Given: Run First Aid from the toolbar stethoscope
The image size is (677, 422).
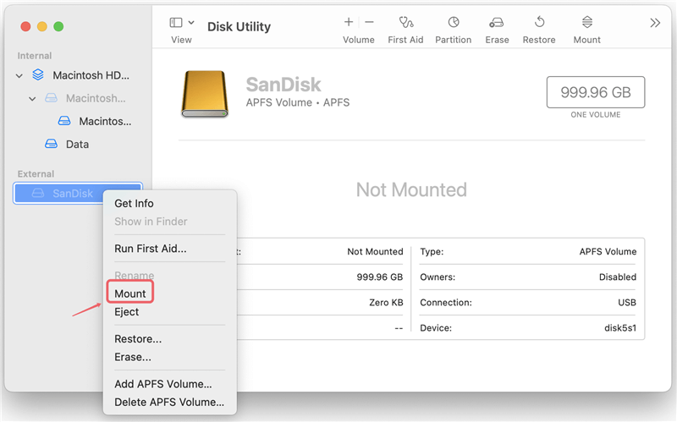Looking at the screenshot, I should tap(406, 22).
